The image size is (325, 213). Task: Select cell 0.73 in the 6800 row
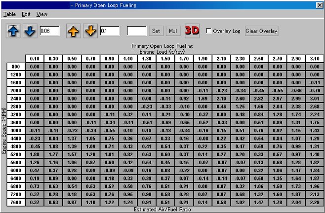tap(35, 186)
